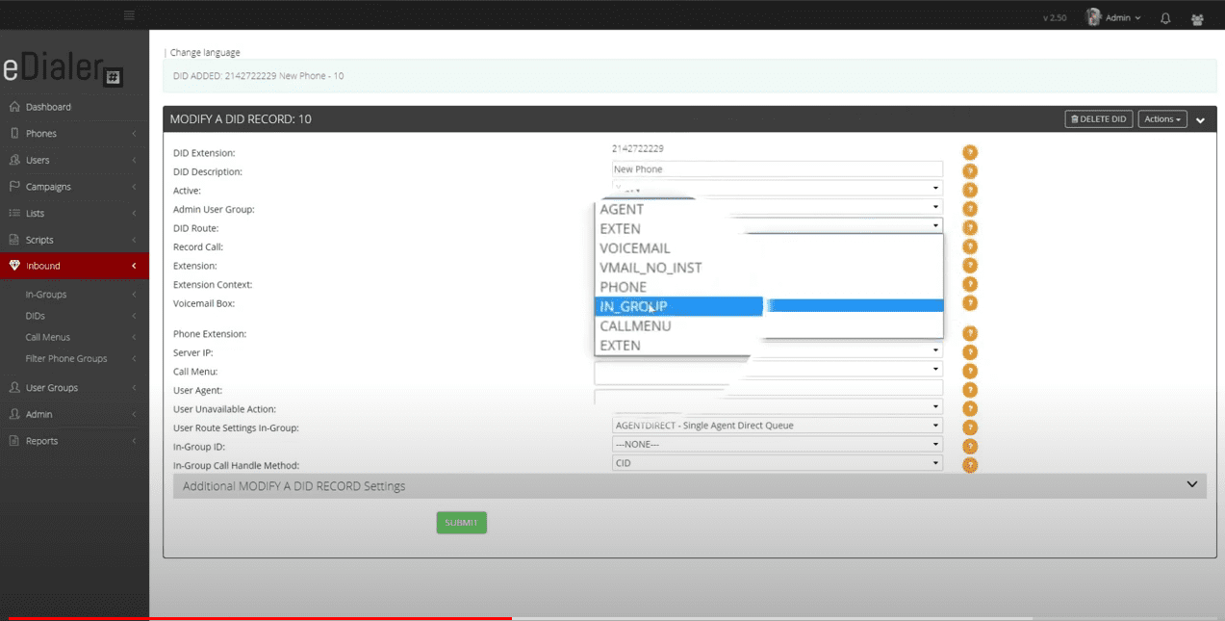Click help icon for User Agent
The image size is (1225, 621).
point(970,390)
